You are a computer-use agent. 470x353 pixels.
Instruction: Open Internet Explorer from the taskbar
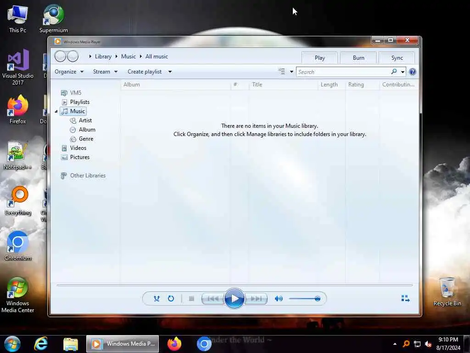pos(41,344)
